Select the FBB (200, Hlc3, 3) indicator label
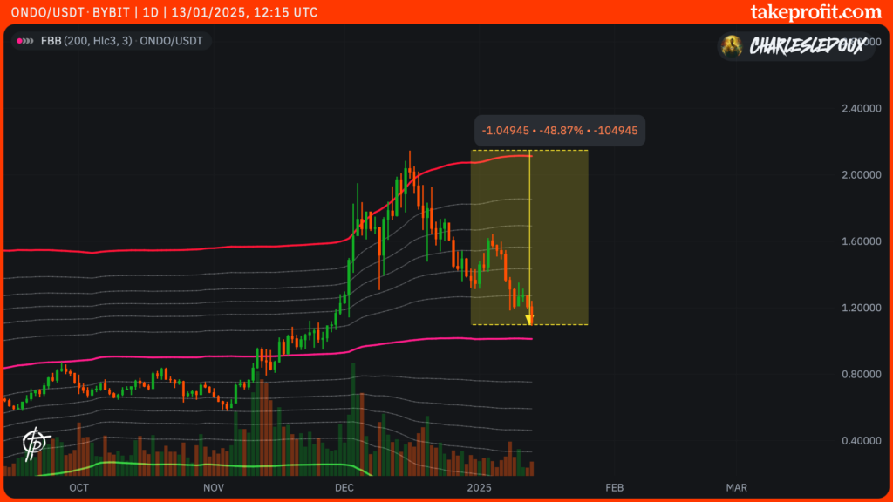This screenshot has height=502, width=893. [86, 41]
